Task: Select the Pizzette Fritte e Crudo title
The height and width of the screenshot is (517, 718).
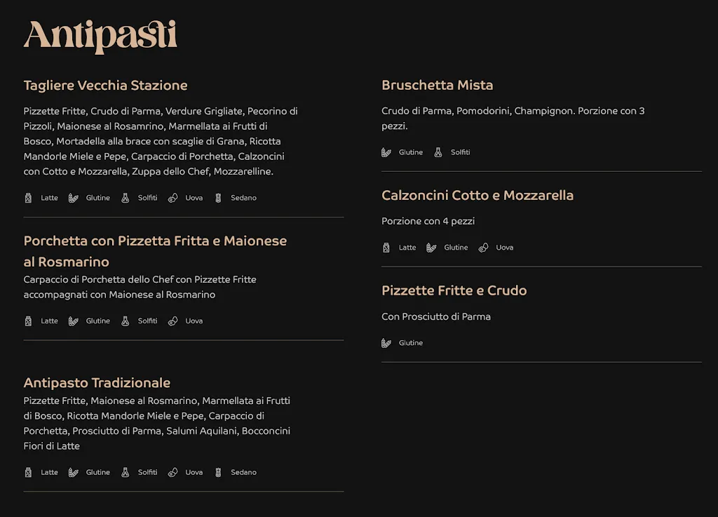Action: pos(454,291)
